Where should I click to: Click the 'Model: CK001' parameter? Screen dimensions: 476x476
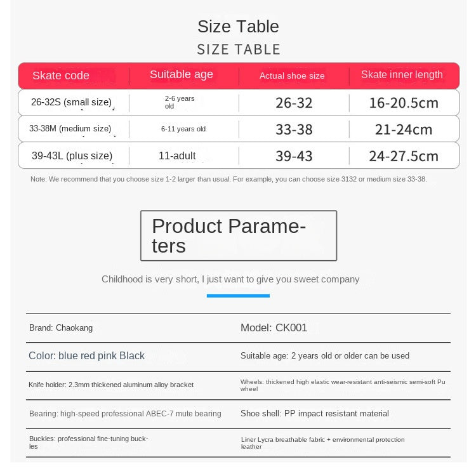(x=274, y=328)
